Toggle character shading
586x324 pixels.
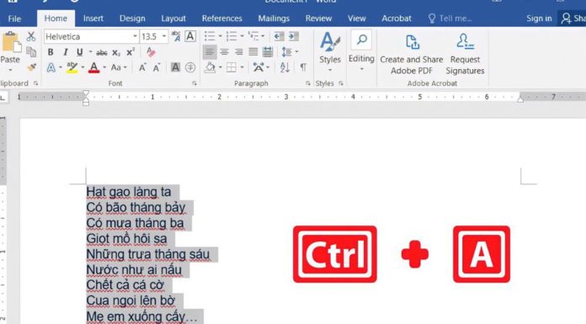pos(175,67)
